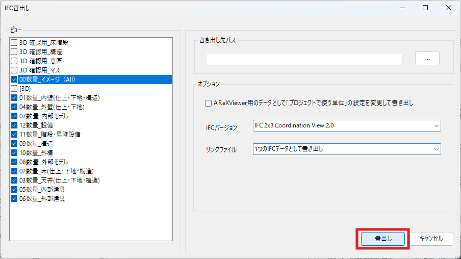Viewport: 461px width, 259px height.
Task: Enable the A ReXViewer data checkbox
Action: pyautogui.click(x=208, y=103)
